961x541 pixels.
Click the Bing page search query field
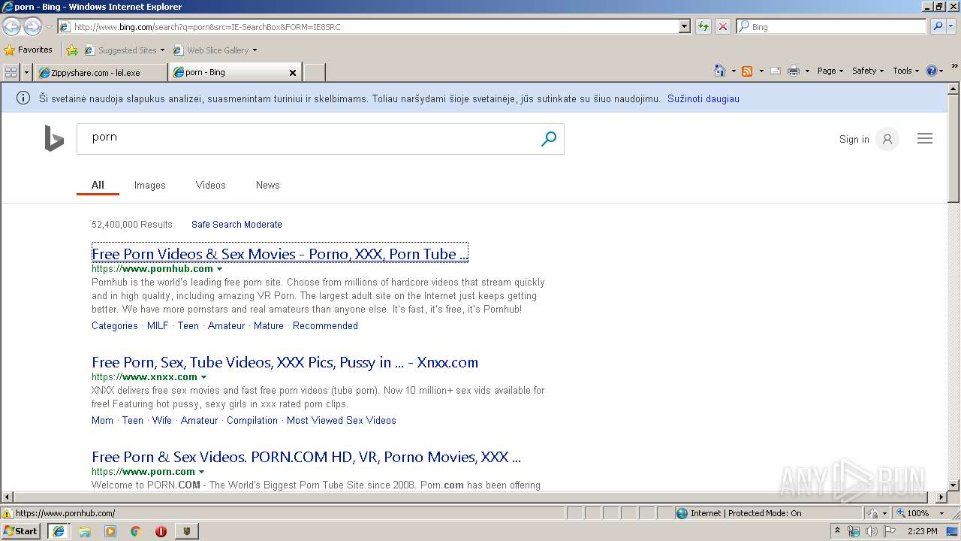pyautogui.click(x=308, y=139)
